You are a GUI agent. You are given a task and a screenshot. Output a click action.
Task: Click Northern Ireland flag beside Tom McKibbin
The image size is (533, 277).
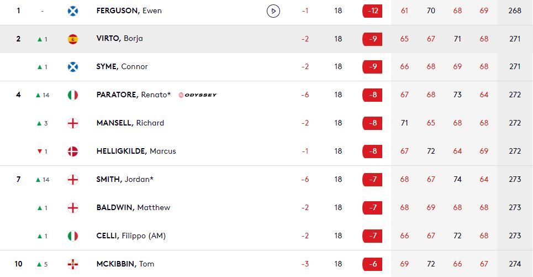click(x=72, y=264)
